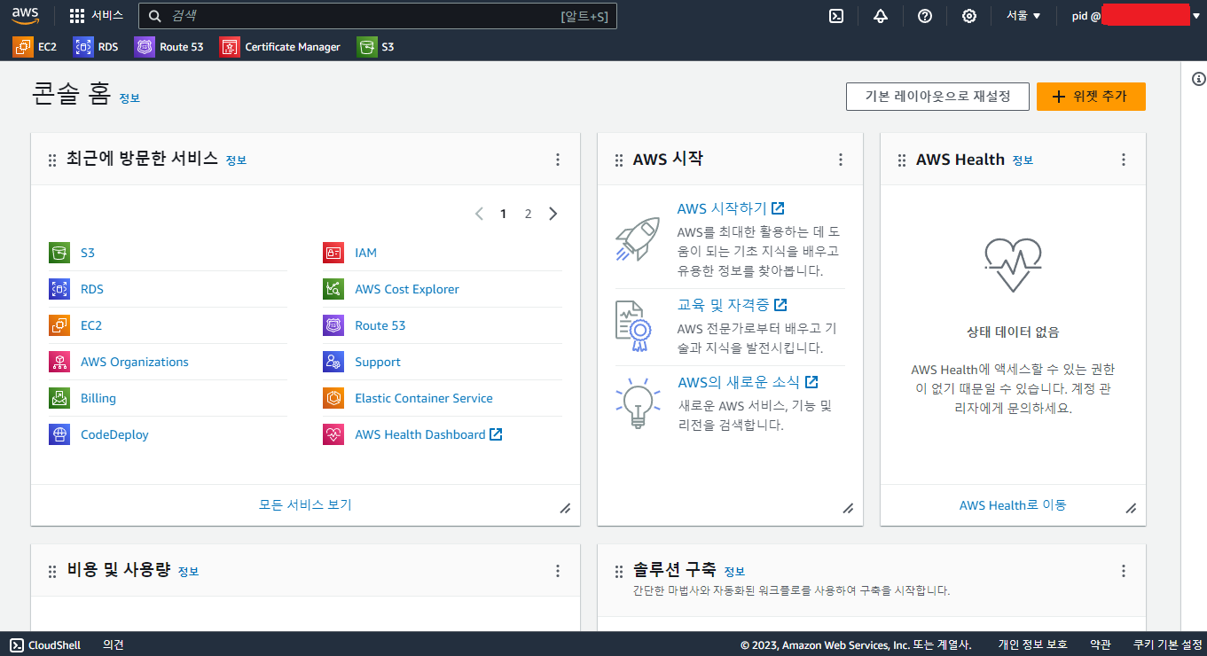Go to previous page of recent services
Screen dimensions: 1207x656
(479, 214)
